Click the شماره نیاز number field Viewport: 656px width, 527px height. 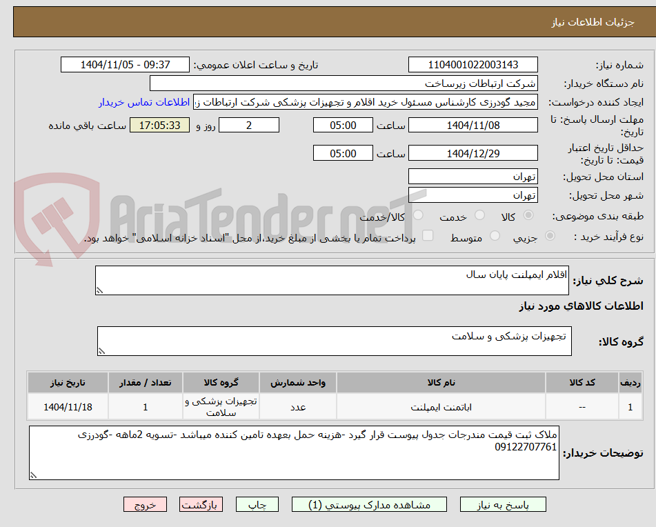click(473, 65)
